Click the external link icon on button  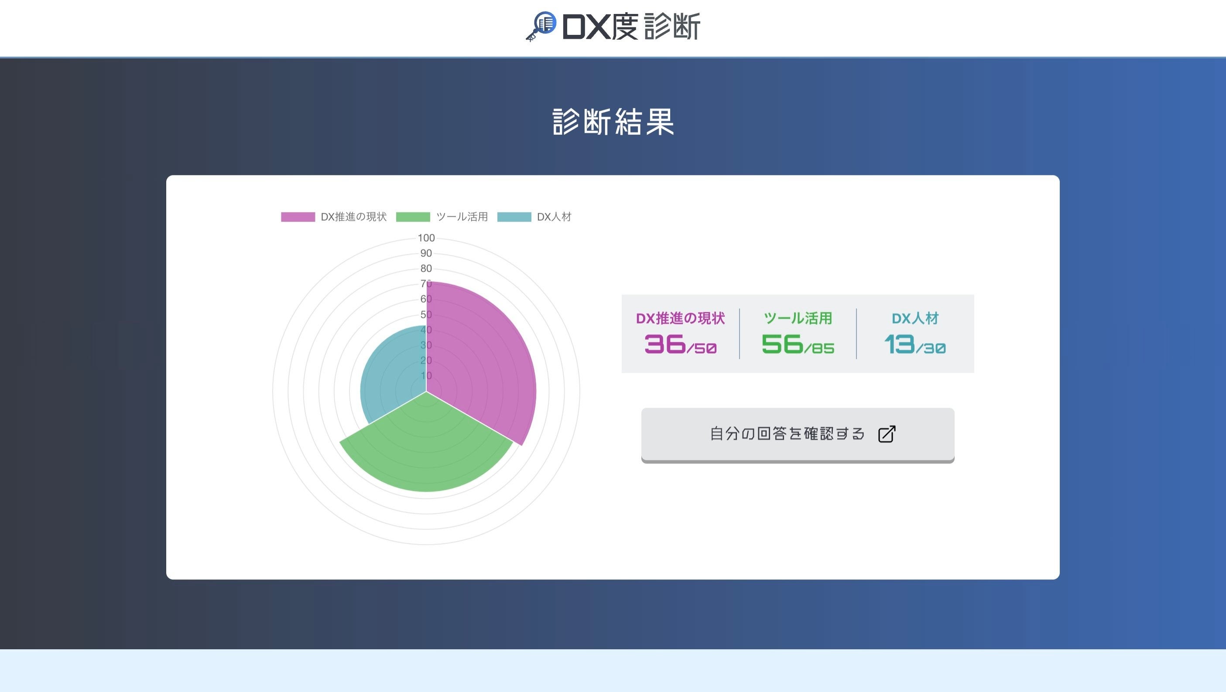[x=886, y=434]
